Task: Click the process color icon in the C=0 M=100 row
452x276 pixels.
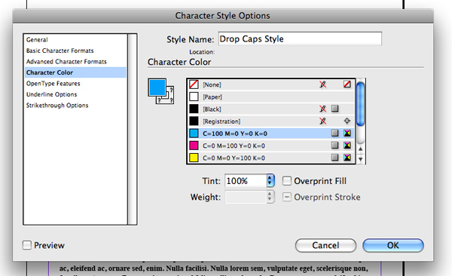Action: tap(334, 146)
